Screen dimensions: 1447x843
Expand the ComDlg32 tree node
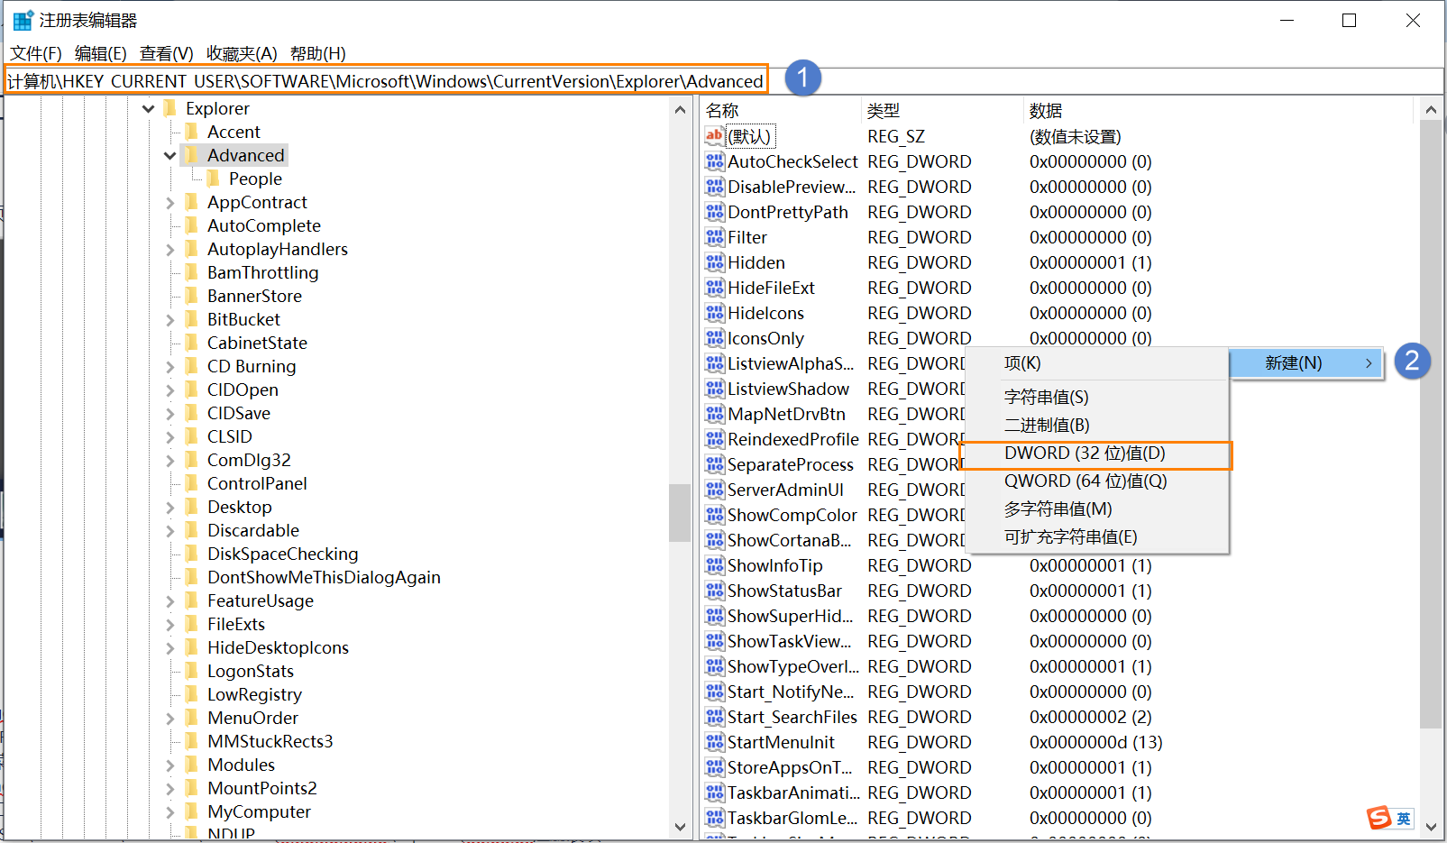[170, 461]
